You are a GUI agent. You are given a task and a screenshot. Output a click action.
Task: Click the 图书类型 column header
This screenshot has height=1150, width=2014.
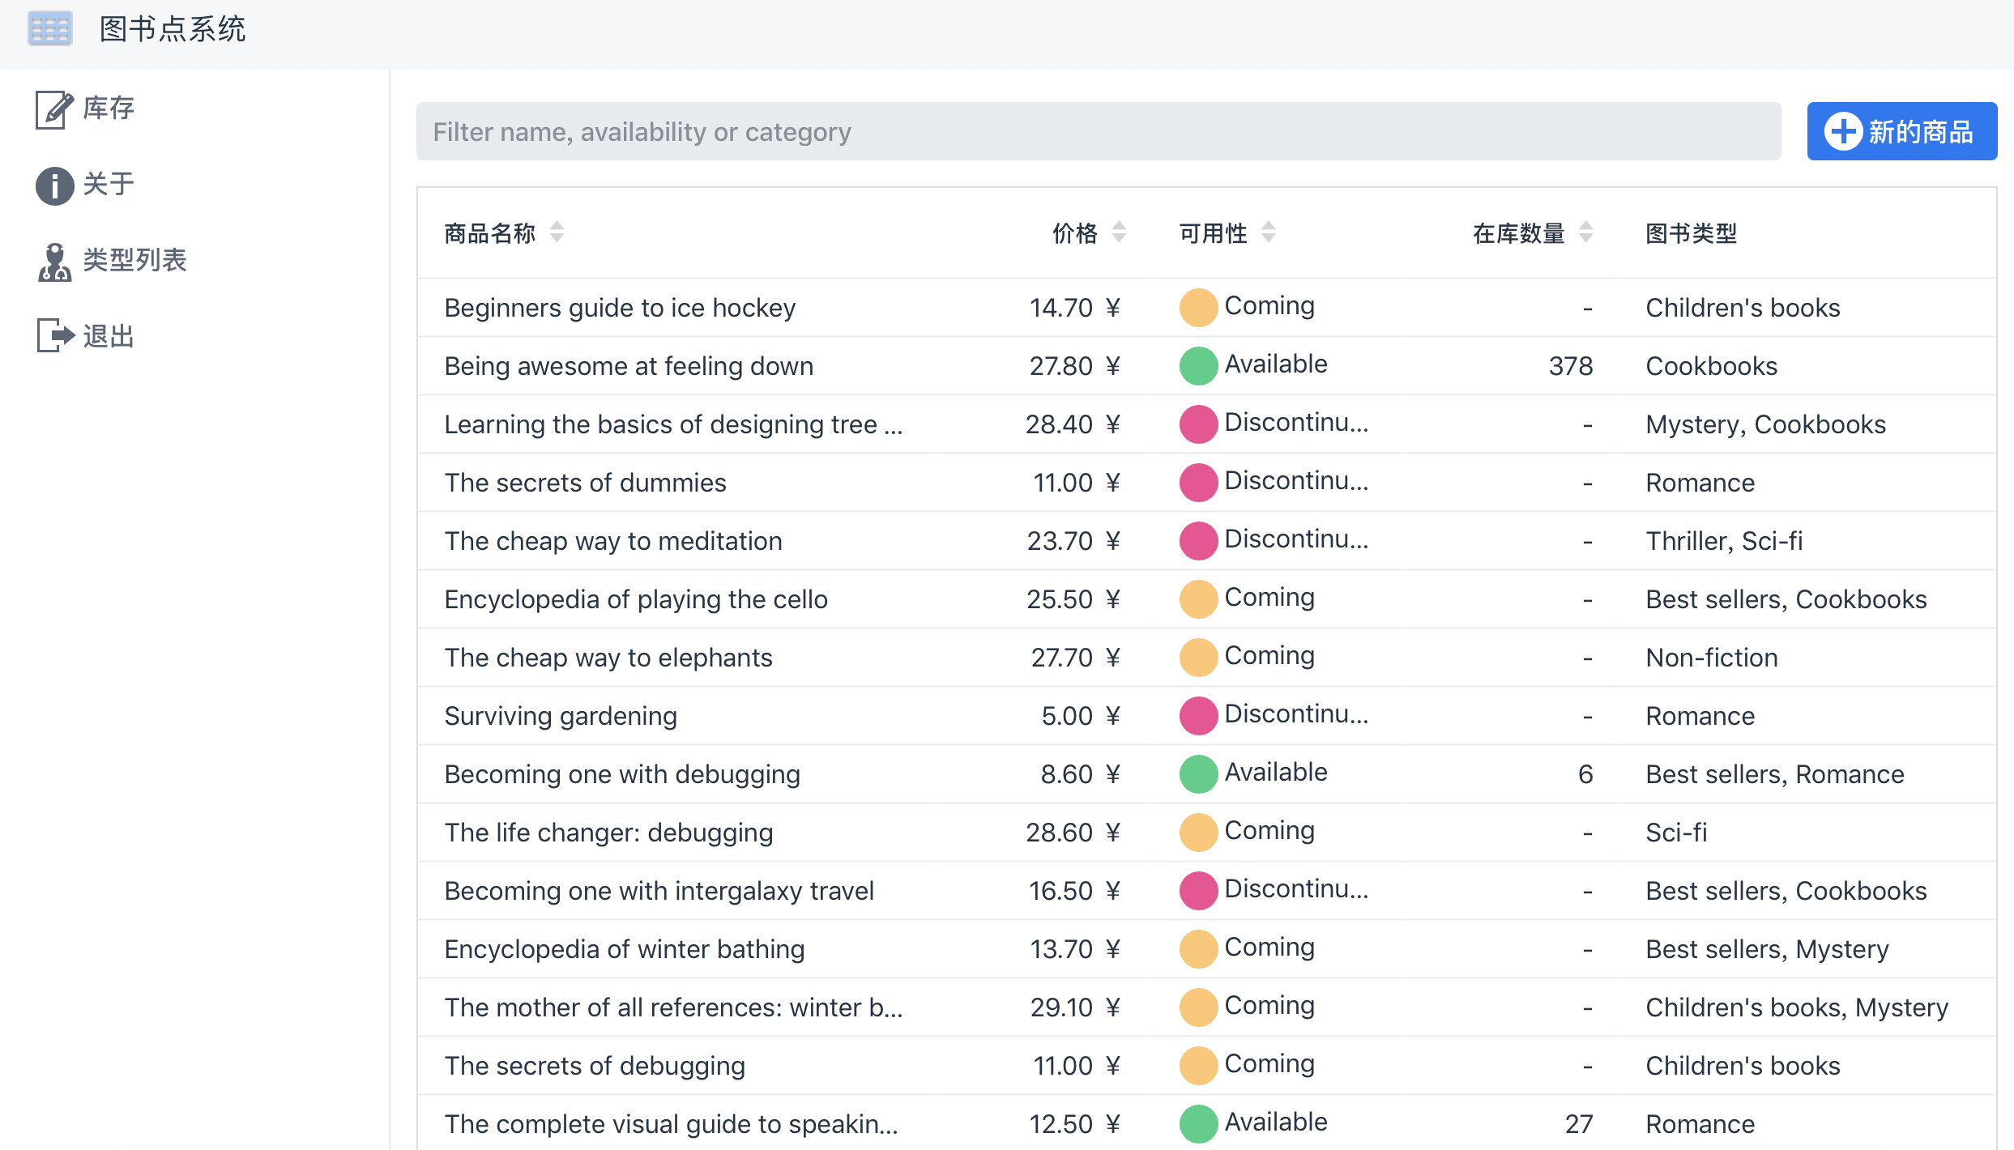click(x=1691, y=234)
